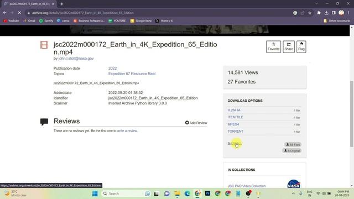Image resolution: width=354 pixels, height=199 pixels.
Task: Click the active Chrome taskbar icon
Action: pos(197,193)
